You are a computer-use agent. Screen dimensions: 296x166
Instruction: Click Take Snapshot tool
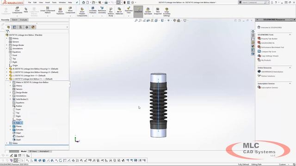pos(158,11)
